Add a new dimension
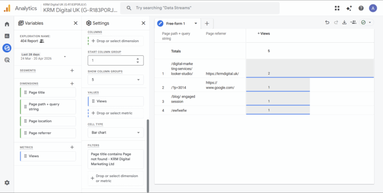Screen dimensions: 383x193 coord(72,84)
